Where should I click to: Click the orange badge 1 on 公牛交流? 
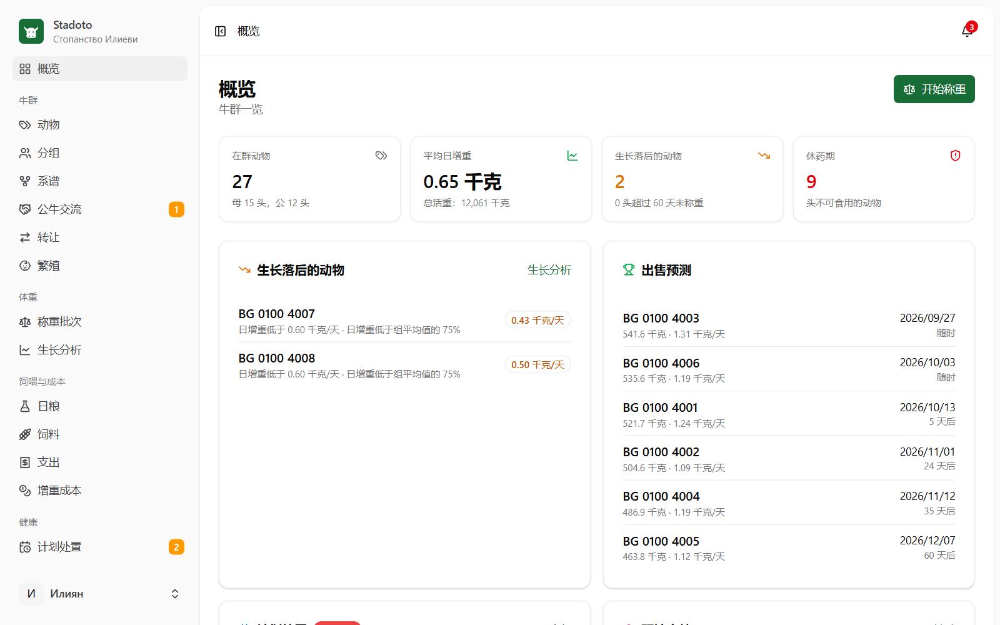pos(176,209)
